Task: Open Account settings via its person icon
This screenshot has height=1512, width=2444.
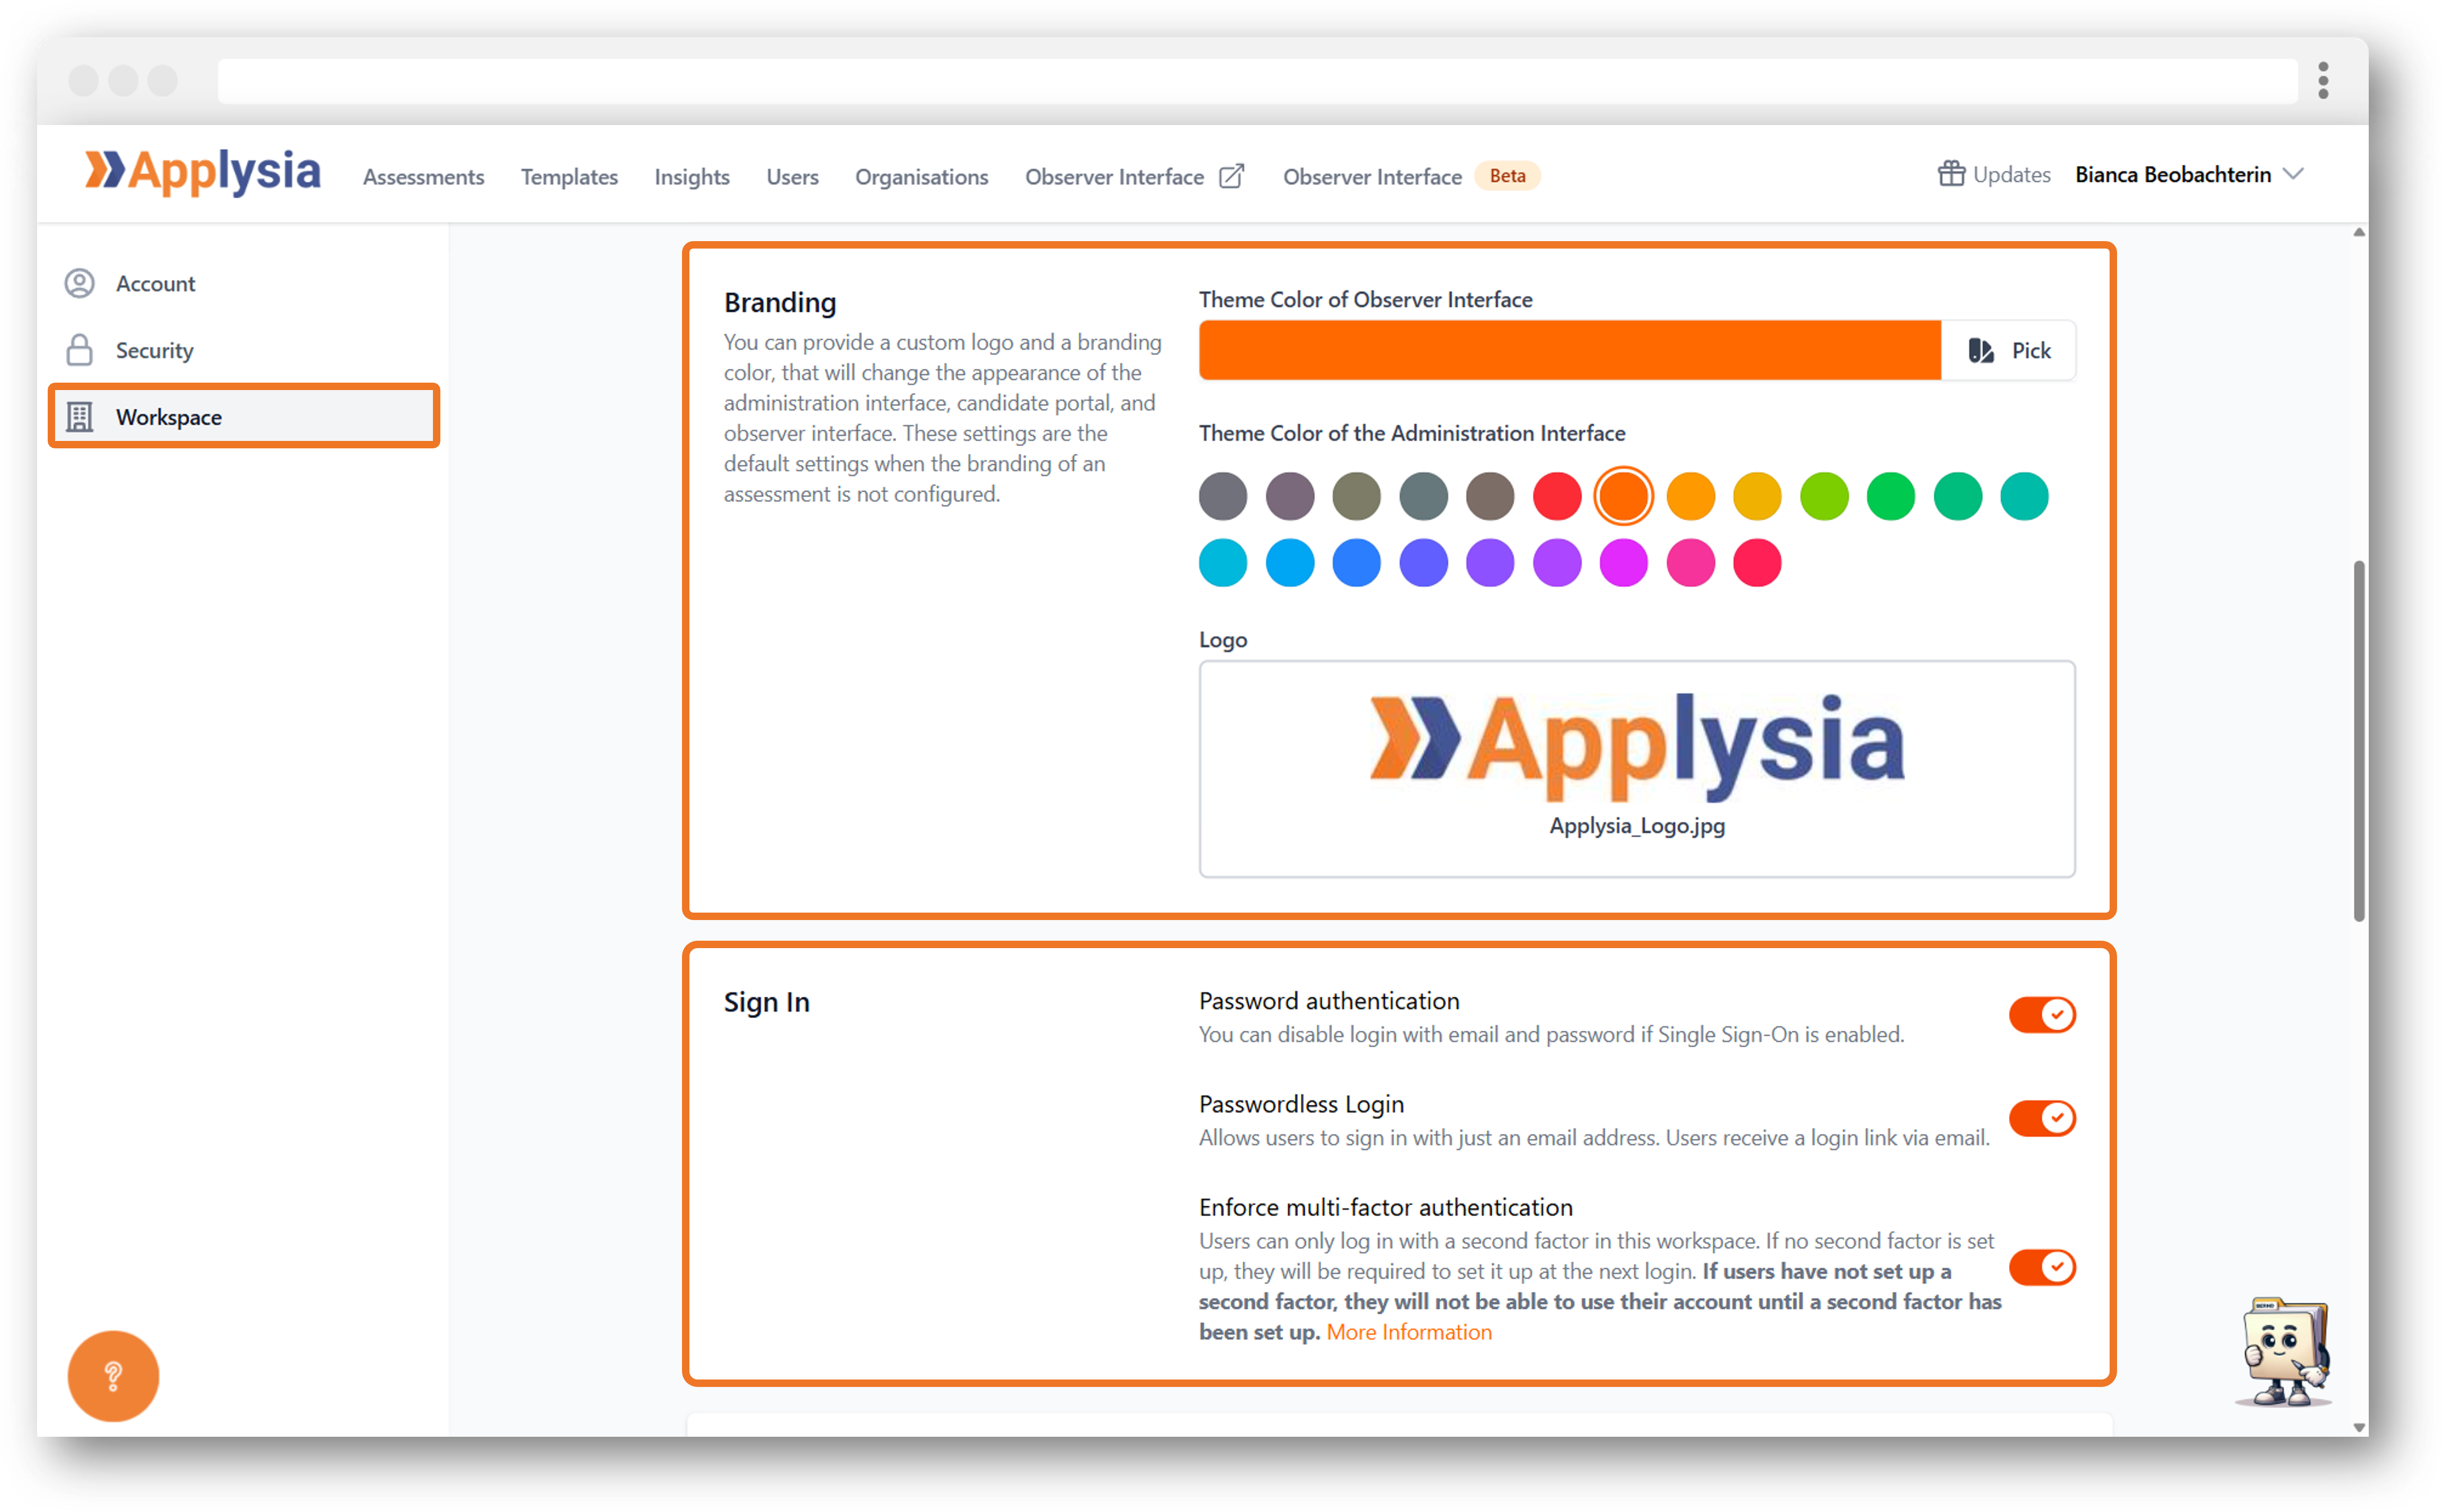Action: (x=80, y=283)
